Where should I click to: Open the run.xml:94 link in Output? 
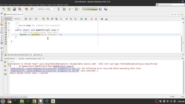(44, 71)
